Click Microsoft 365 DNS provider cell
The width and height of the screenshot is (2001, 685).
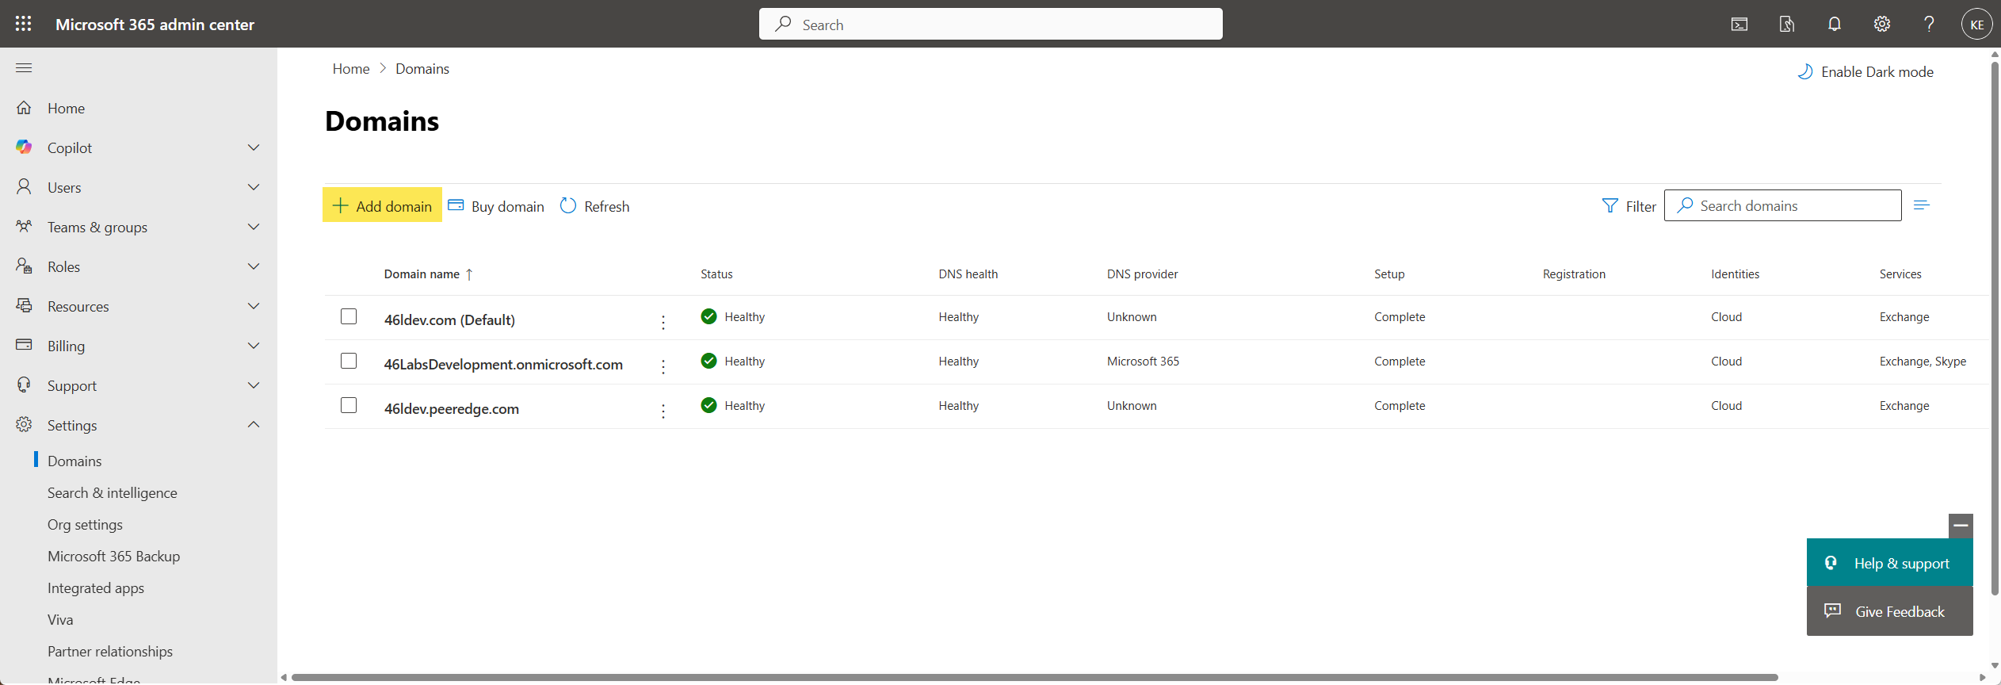1143,362
